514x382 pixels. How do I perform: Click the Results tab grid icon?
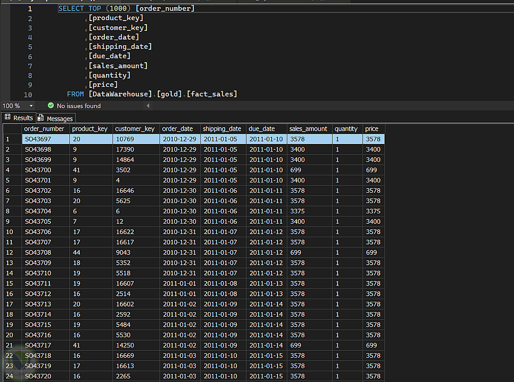(x=8, y=117)
